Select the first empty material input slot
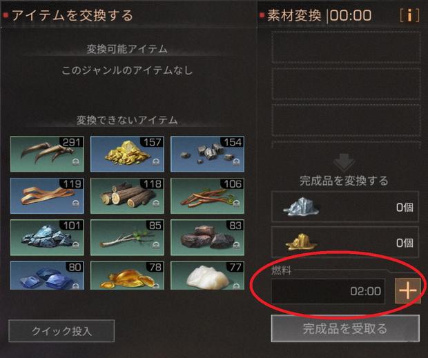 coord(346,47)
